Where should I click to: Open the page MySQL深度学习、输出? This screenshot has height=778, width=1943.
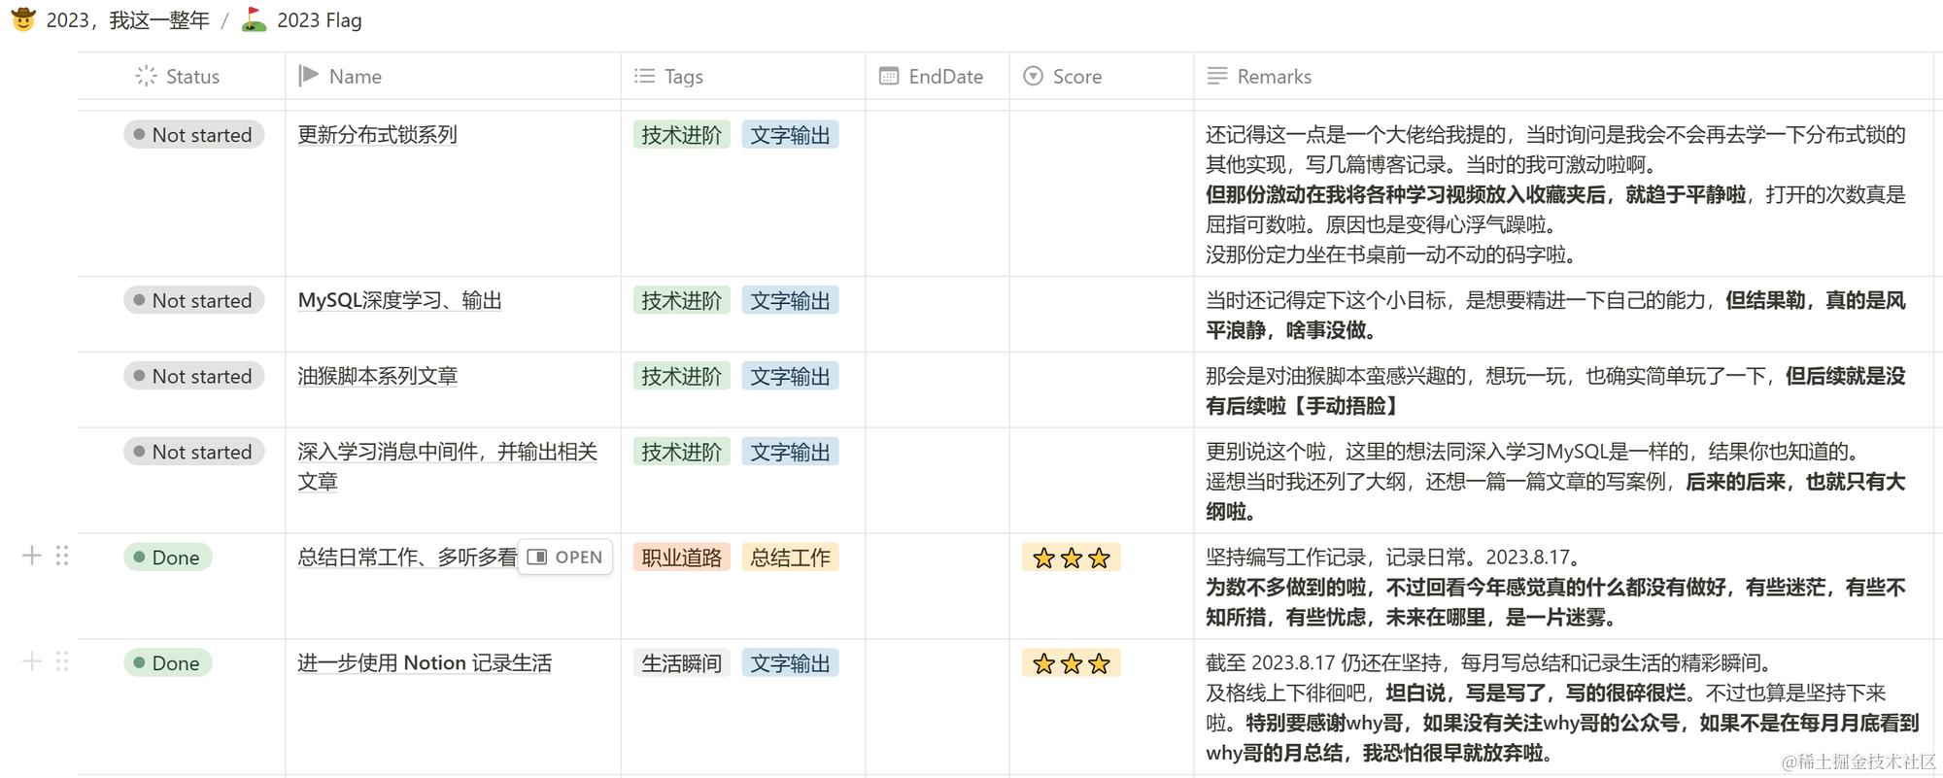coord(399,300)
